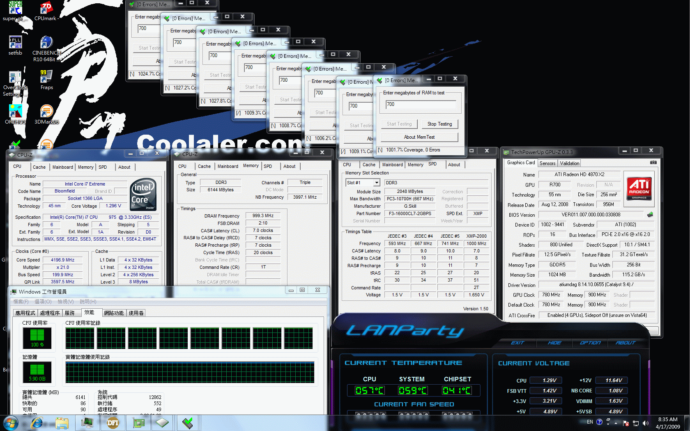Viewport: 690px width, 431px height.
Task: Launch the 3DMark06 desktop icon
Action: click(x=46, y=114)
